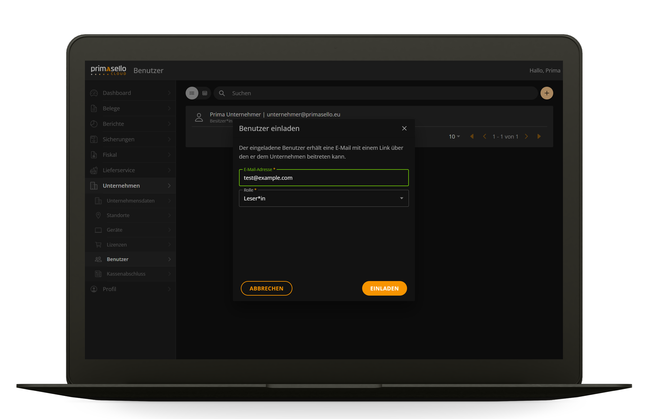Image resolution: width=650 pixels, height=419 pixels.
Task: Select the Lieferservice delivery icon
Action: tap(94, 170)
